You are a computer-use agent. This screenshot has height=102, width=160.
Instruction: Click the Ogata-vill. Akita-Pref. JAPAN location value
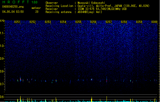(113, 6)
